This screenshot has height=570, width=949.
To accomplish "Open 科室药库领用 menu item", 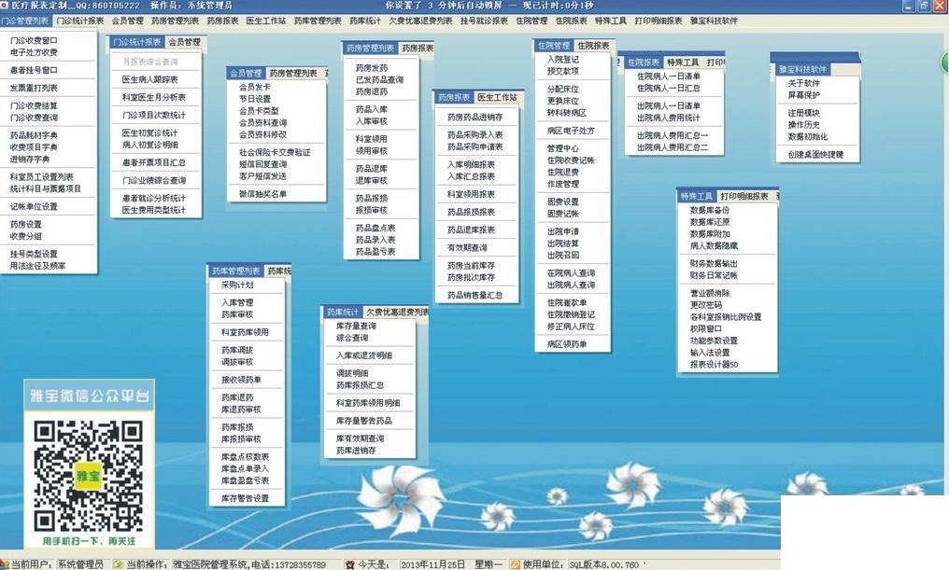I will [245, 332].
